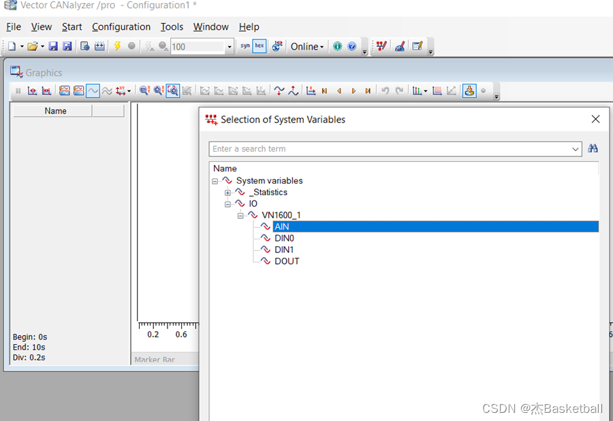Toggle the highlighted single-curve view button
Viewport: 613px width, 421px height.
[93, 90]
